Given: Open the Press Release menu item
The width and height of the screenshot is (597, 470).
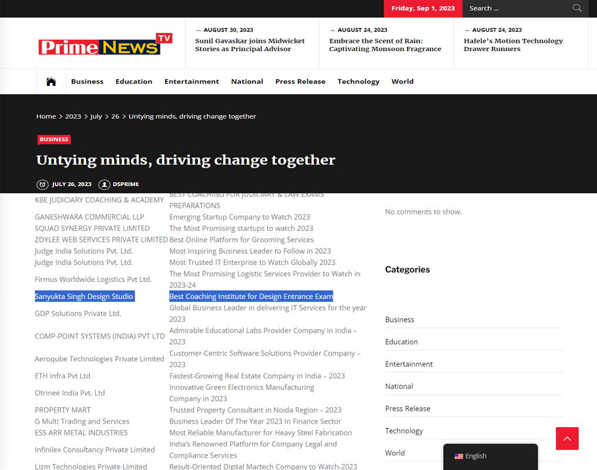Looking at the screenshot, I should 300,82.
